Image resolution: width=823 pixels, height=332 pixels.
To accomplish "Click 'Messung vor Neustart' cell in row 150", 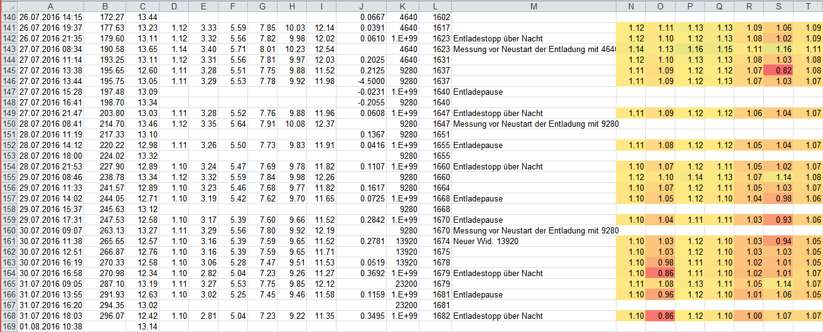I will (534, 124).
